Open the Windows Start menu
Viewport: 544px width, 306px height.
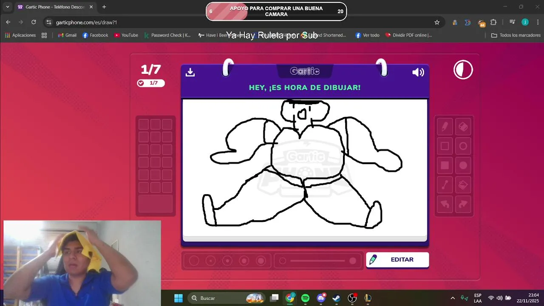178,298
